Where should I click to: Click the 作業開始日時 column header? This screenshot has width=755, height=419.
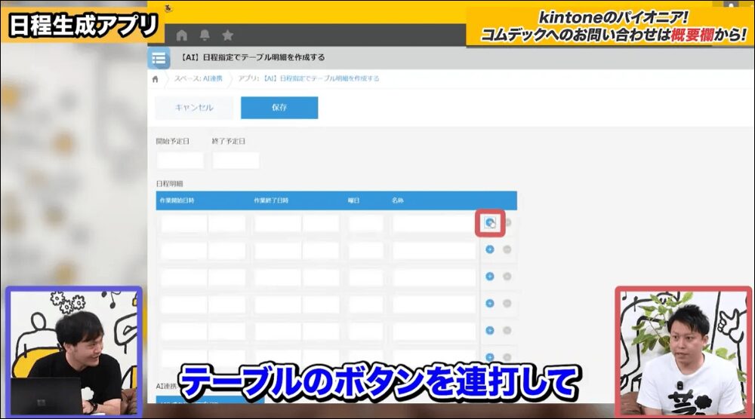(x=177, y=200)
